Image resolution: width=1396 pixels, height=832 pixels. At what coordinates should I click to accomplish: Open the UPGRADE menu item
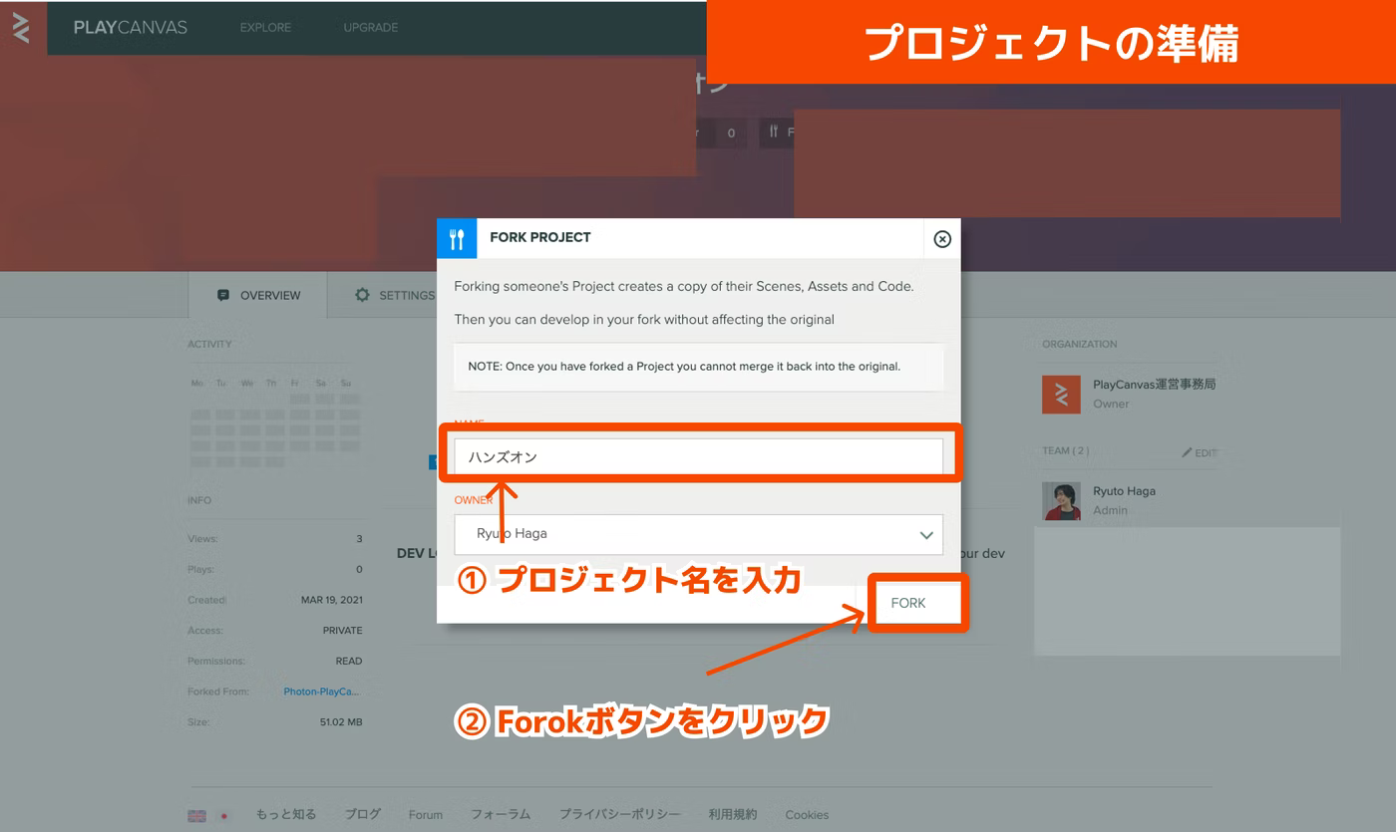point(370,27)
